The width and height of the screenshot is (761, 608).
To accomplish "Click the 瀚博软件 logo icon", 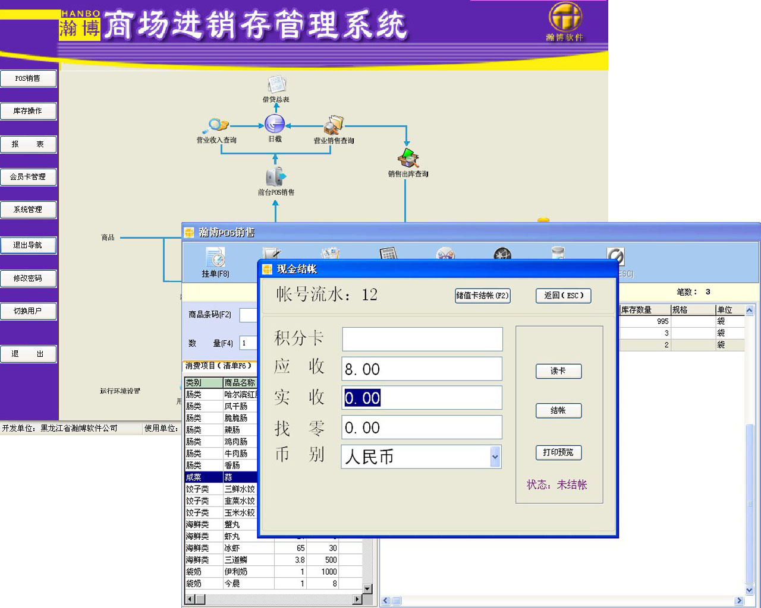I will click(565, 17).
